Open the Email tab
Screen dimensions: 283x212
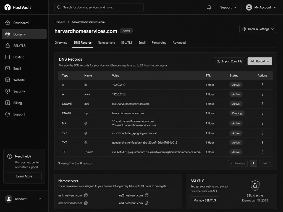coord(142,43)
